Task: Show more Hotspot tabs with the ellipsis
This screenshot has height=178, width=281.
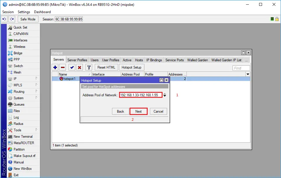Action: pos(247,60)
